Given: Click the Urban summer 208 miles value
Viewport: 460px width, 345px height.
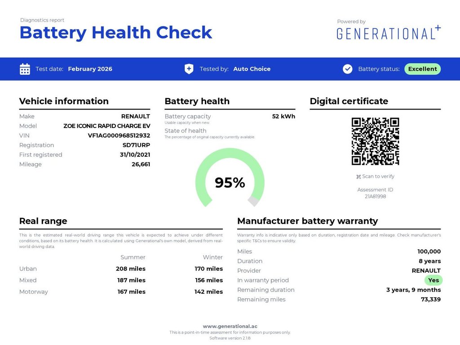Looking at the screenshot, I should point(131,269).
